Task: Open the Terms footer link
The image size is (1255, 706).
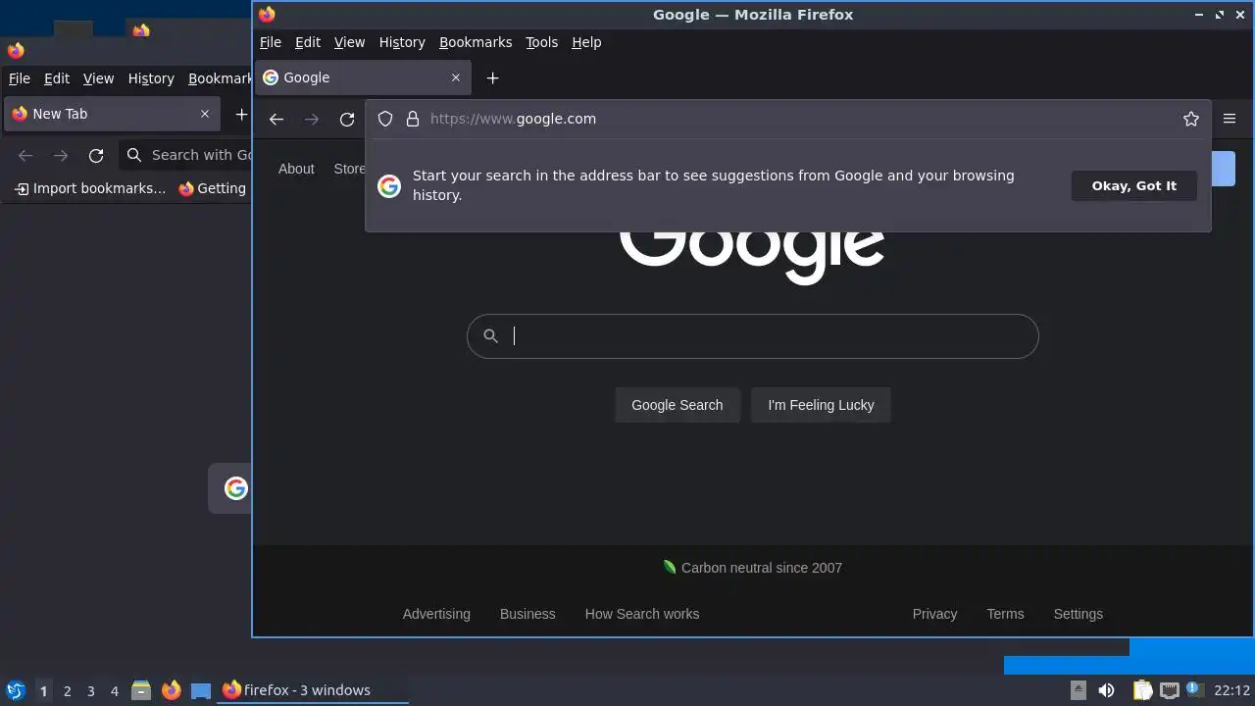Action: pos(1005,614)
